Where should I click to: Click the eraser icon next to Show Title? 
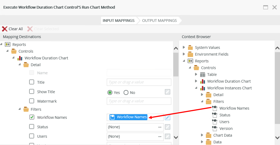pos(168,92)
